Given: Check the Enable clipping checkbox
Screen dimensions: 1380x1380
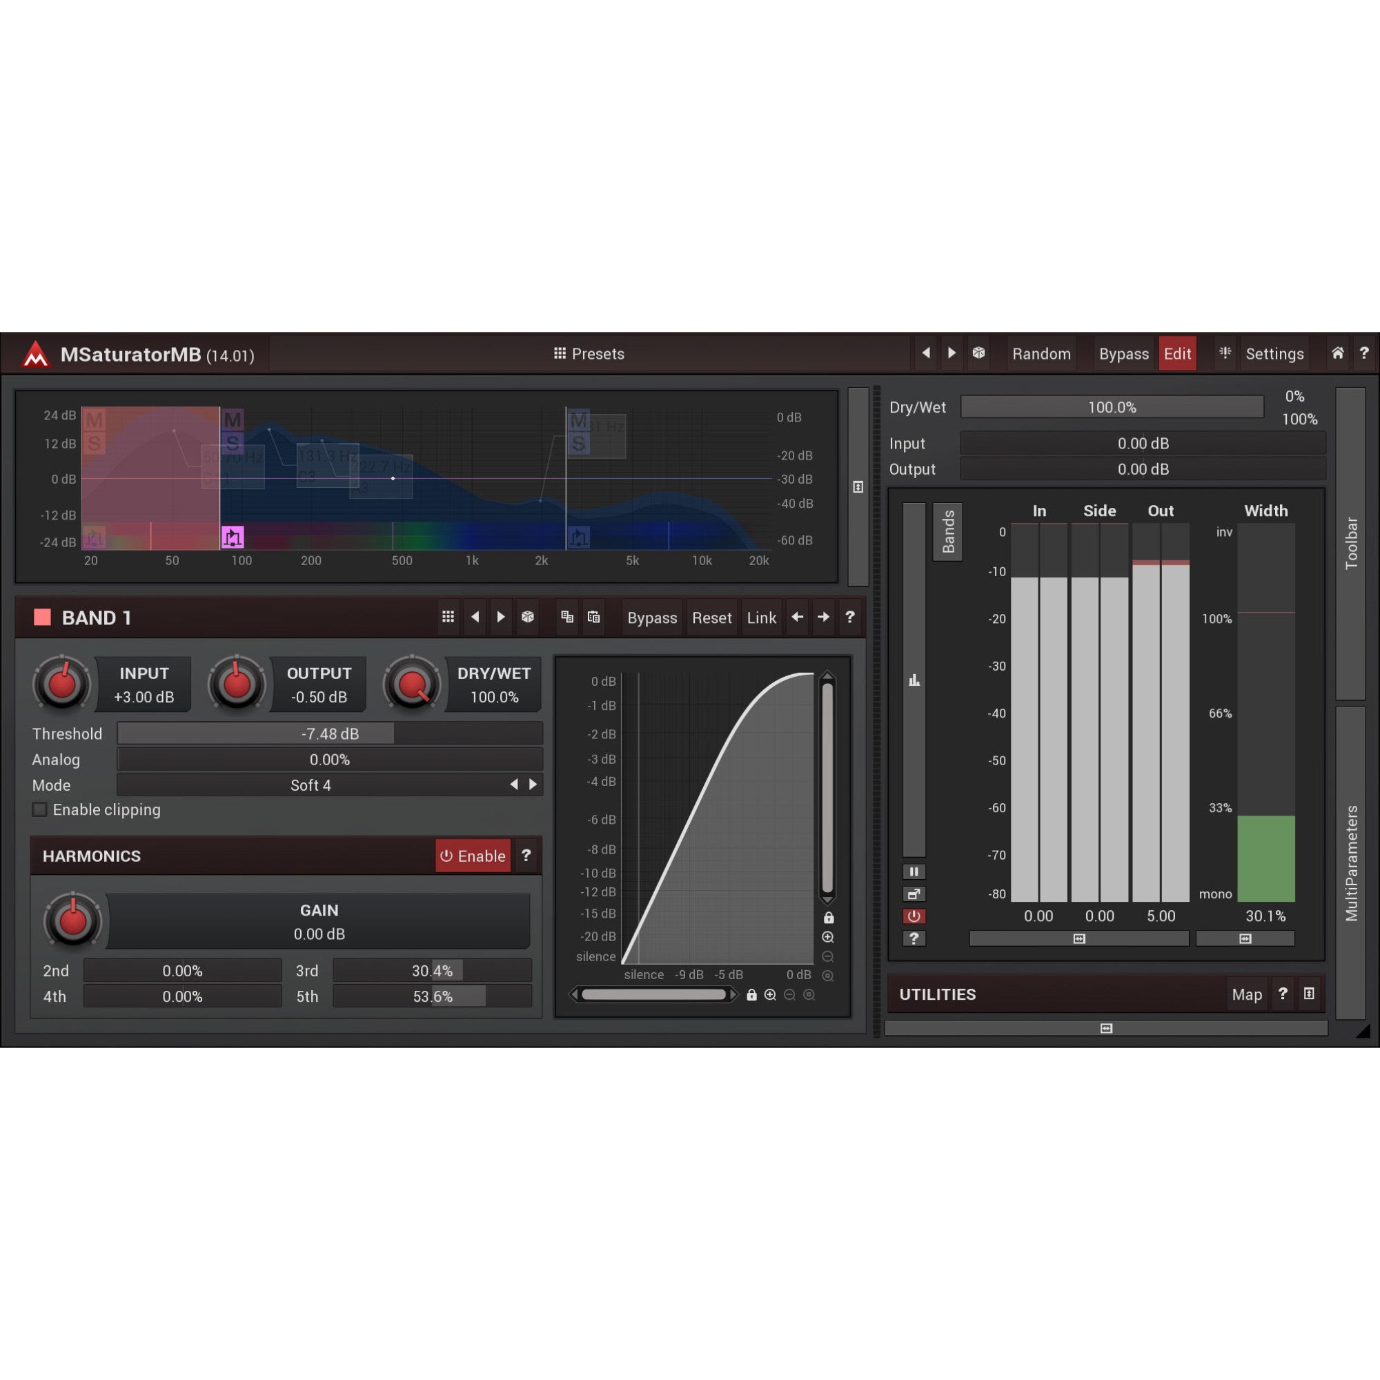Looking at the screenshot, I should 40,810.
